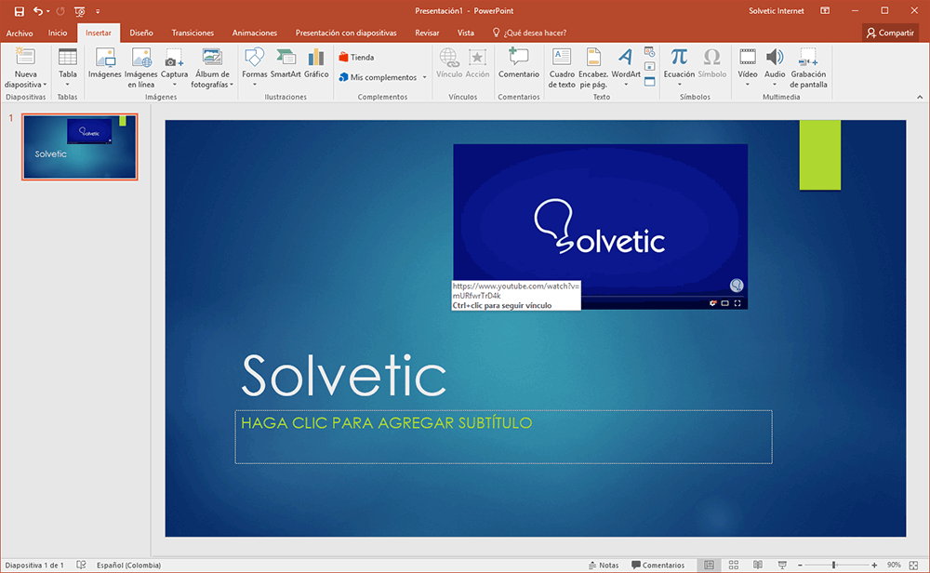Switch to Normal view in status bar
Screen dimensions: 930x573
710,565
